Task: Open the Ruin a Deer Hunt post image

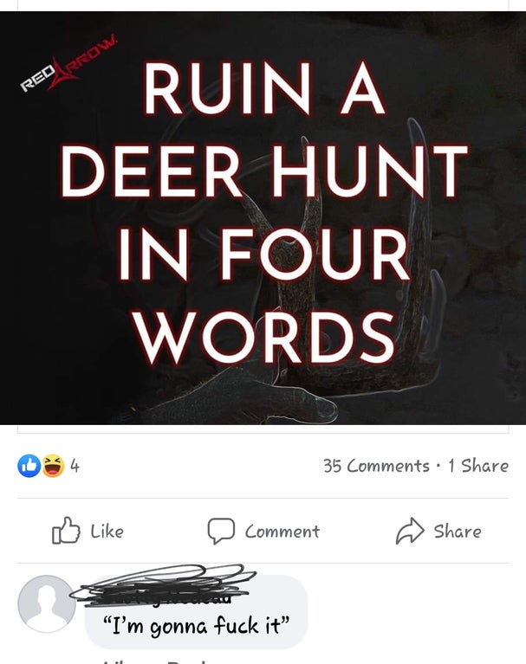Action: tap(263, 218)
